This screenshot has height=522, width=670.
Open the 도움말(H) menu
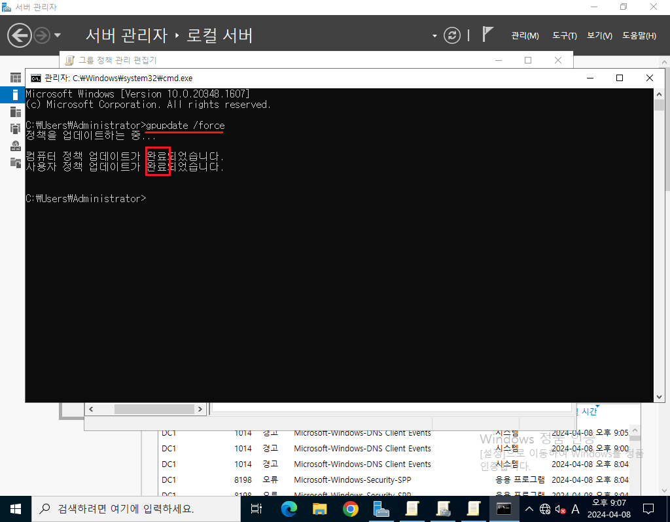pos(639,36)
